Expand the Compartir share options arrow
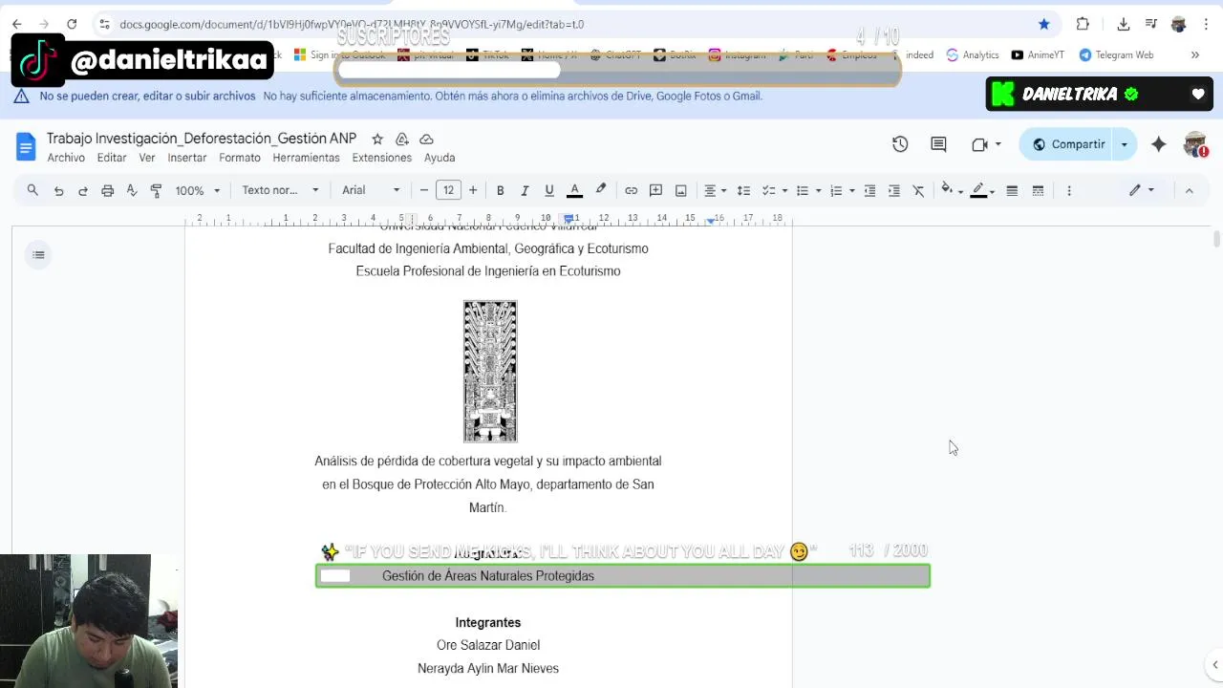Image resolution: width=1223 pixels, height=688 pixels. [x=1125, y=144]
